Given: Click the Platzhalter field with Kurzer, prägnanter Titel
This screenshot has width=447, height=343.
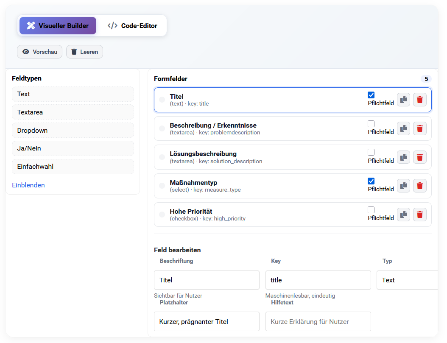Looking at the screenshot, I should coord(207,321).
